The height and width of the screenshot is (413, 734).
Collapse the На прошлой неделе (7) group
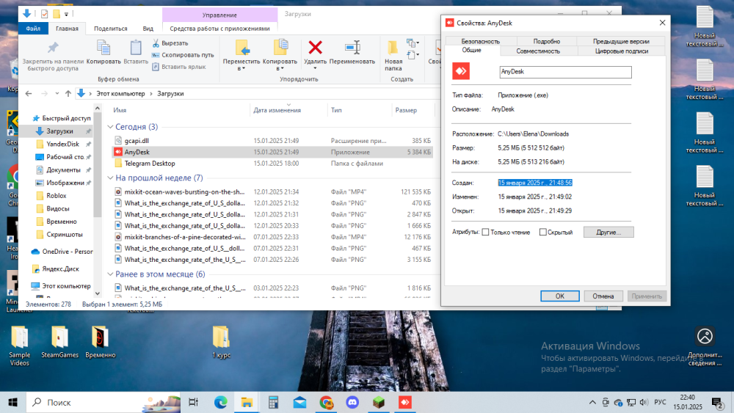111,178
